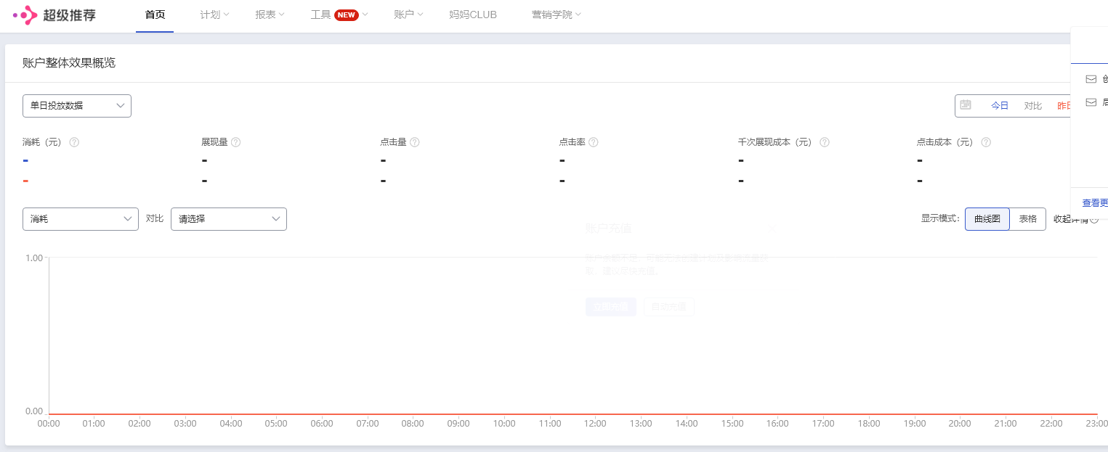The height and width of the screenshot is (452, 1108).
Task: Click the first envelope message icon
Action: tap(1091, 79)
